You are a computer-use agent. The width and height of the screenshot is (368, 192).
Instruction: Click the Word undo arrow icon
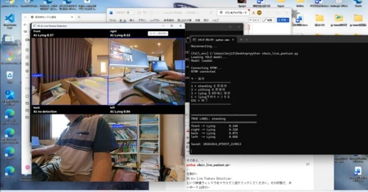[x=144, y=13]
